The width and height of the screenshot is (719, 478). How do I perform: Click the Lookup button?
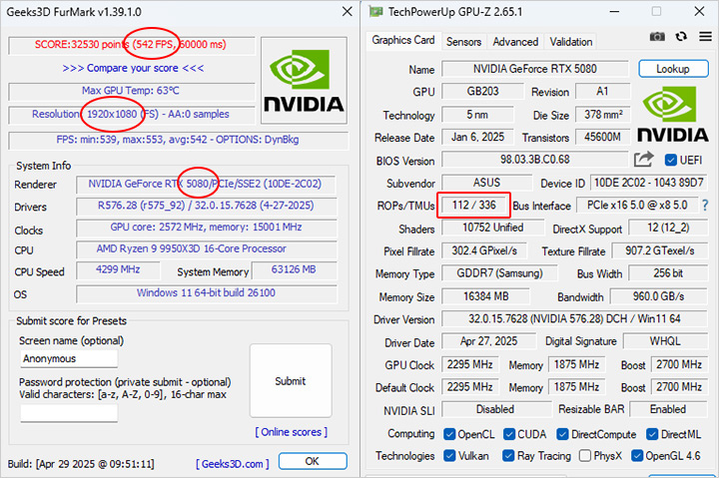(x=673, y=69)
